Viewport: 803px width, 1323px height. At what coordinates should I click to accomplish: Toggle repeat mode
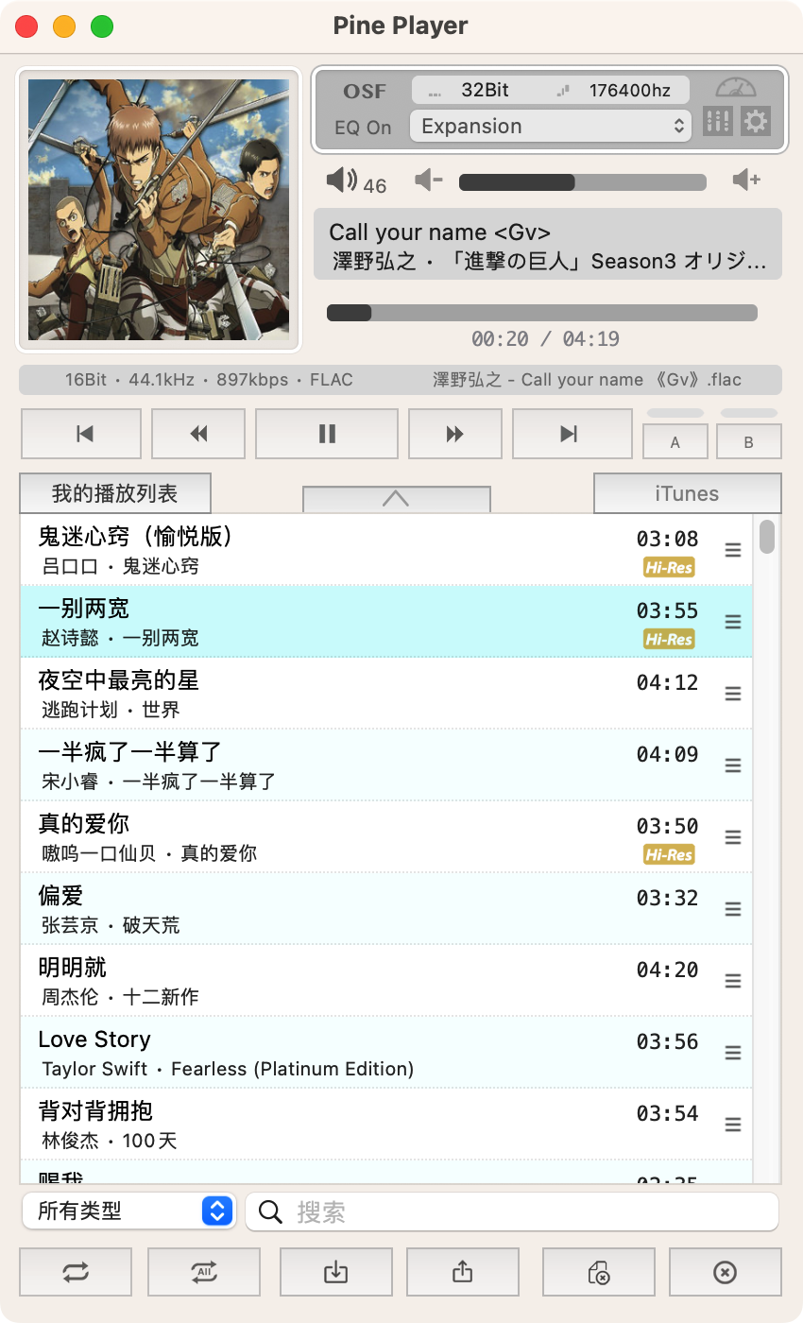pyautogui.click(x=76, y=1272)
